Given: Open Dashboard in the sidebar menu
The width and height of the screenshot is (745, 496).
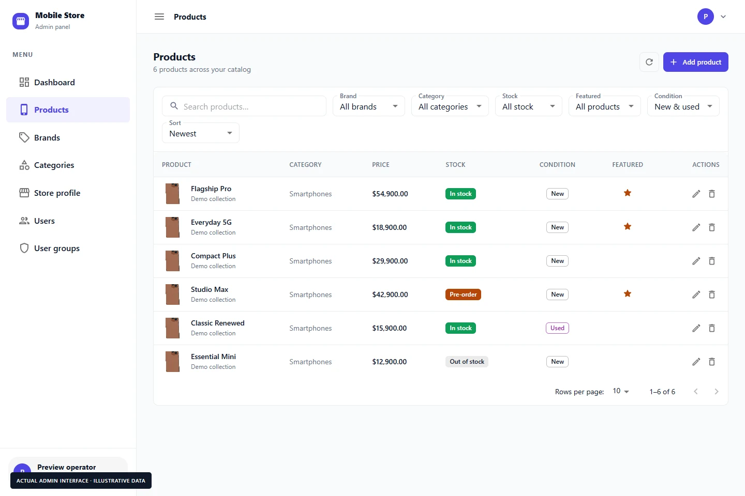Looking at the screenshot, I should pyautogui.click(x=68, y=82).
